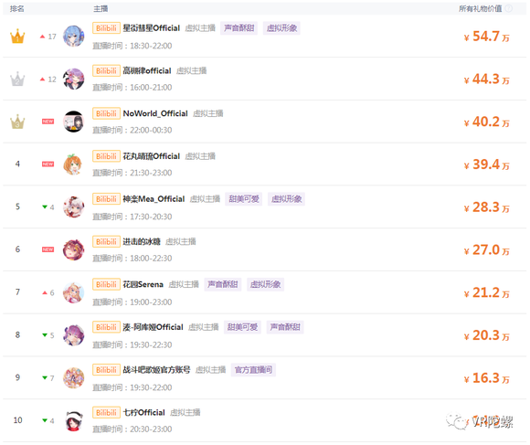The height and width of the screenshot is (445, 530).
Task: Click the bronze crown rank-three icon
Action: (17, 122)
